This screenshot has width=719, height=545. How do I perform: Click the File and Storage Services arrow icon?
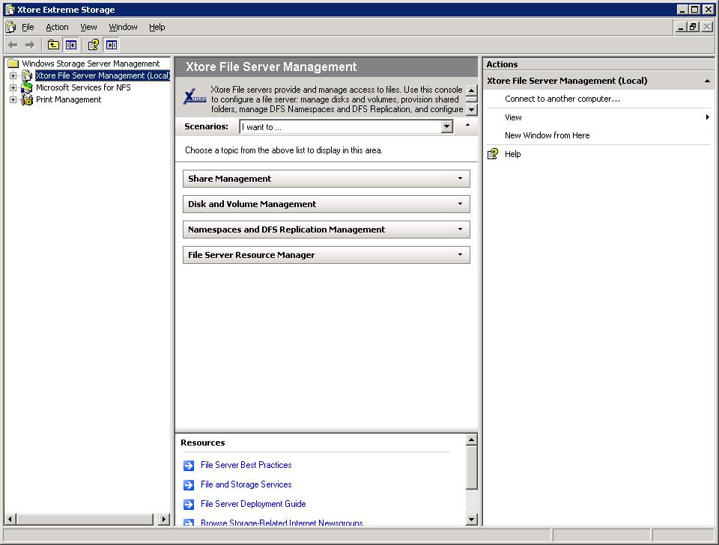coord(189,484)
